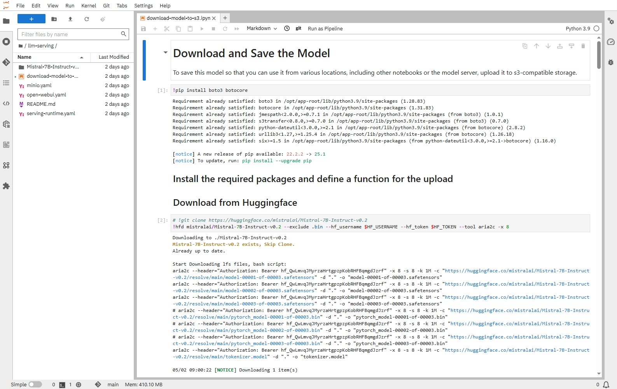The height and width of the screenshot is (389, 617).
Task: Cut the selected cell
Action: coord(167,29)
